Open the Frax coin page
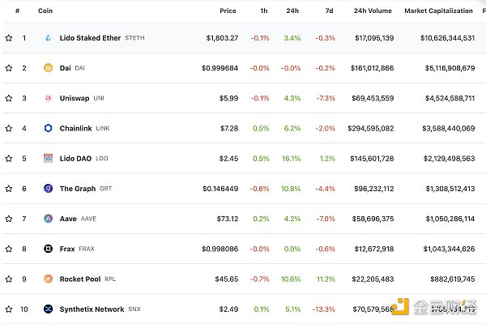 [67, 249]
